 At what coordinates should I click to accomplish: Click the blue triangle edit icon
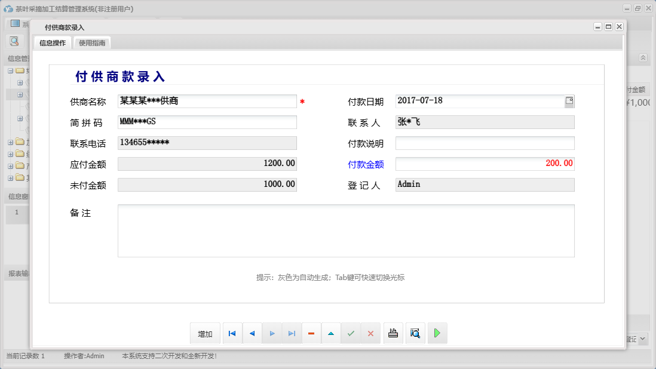click(x=331, y=333)
